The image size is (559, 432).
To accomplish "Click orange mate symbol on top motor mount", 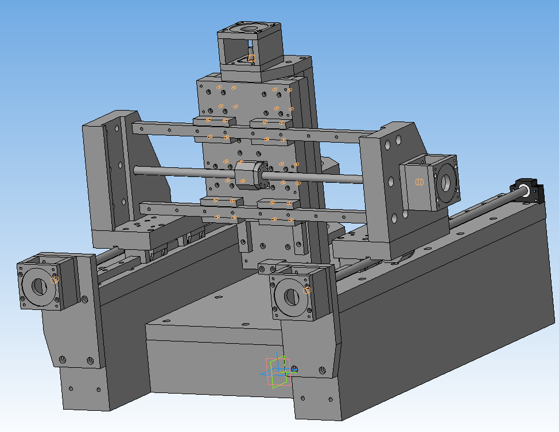I will click(252, 58).
